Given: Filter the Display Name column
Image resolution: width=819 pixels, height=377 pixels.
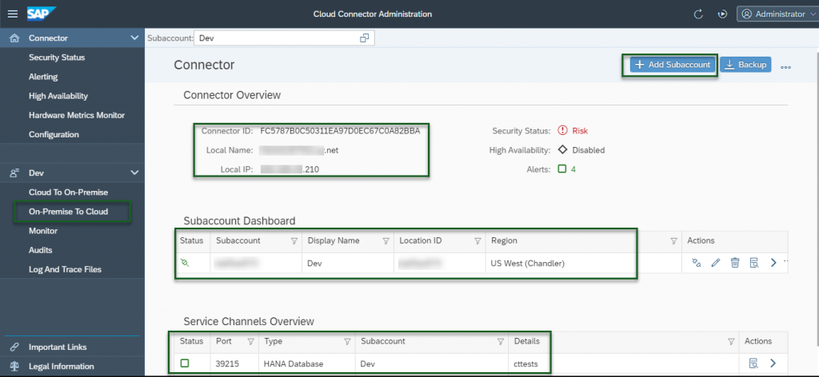Looking at the screenshot, I should 386,241.
